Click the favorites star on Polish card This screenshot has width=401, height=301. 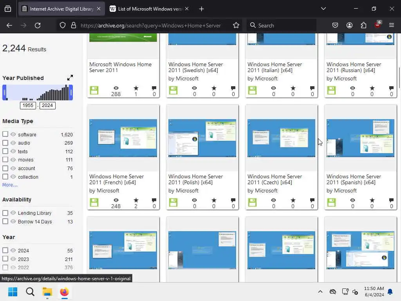pos(214,200)
